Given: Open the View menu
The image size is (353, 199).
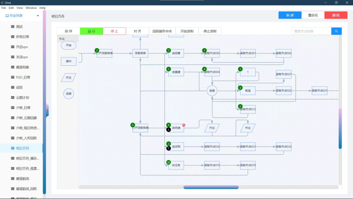Looking at the screenshot, I should click(x=19, y=8).
